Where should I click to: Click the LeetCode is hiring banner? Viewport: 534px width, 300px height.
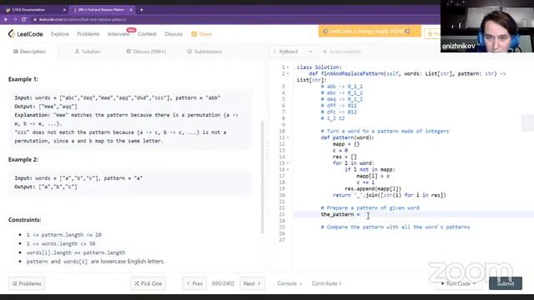pyautogui.click(x=370, y=32)
